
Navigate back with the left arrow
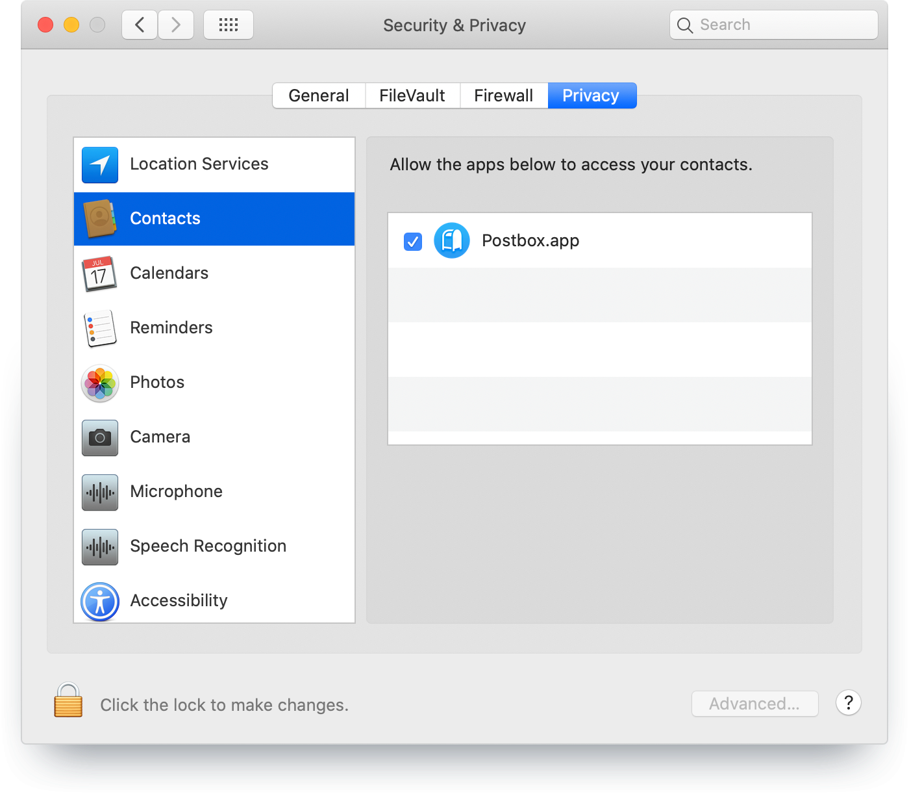[139, 24]
